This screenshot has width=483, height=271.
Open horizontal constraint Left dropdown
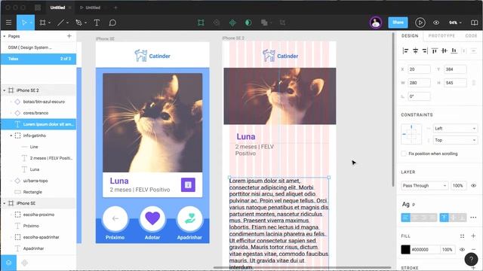[455, 129]
